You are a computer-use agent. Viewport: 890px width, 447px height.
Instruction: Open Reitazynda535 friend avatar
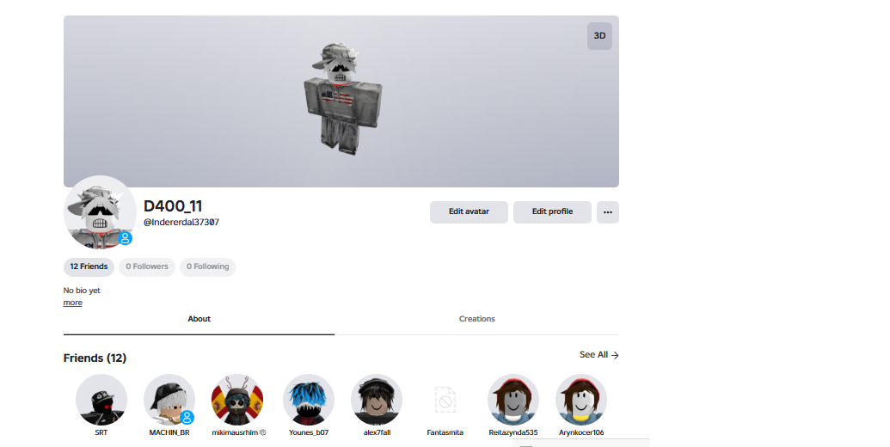513,400
